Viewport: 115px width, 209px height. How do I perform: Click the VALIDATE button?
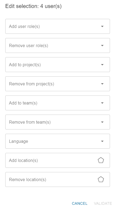[x=103, y=203]
